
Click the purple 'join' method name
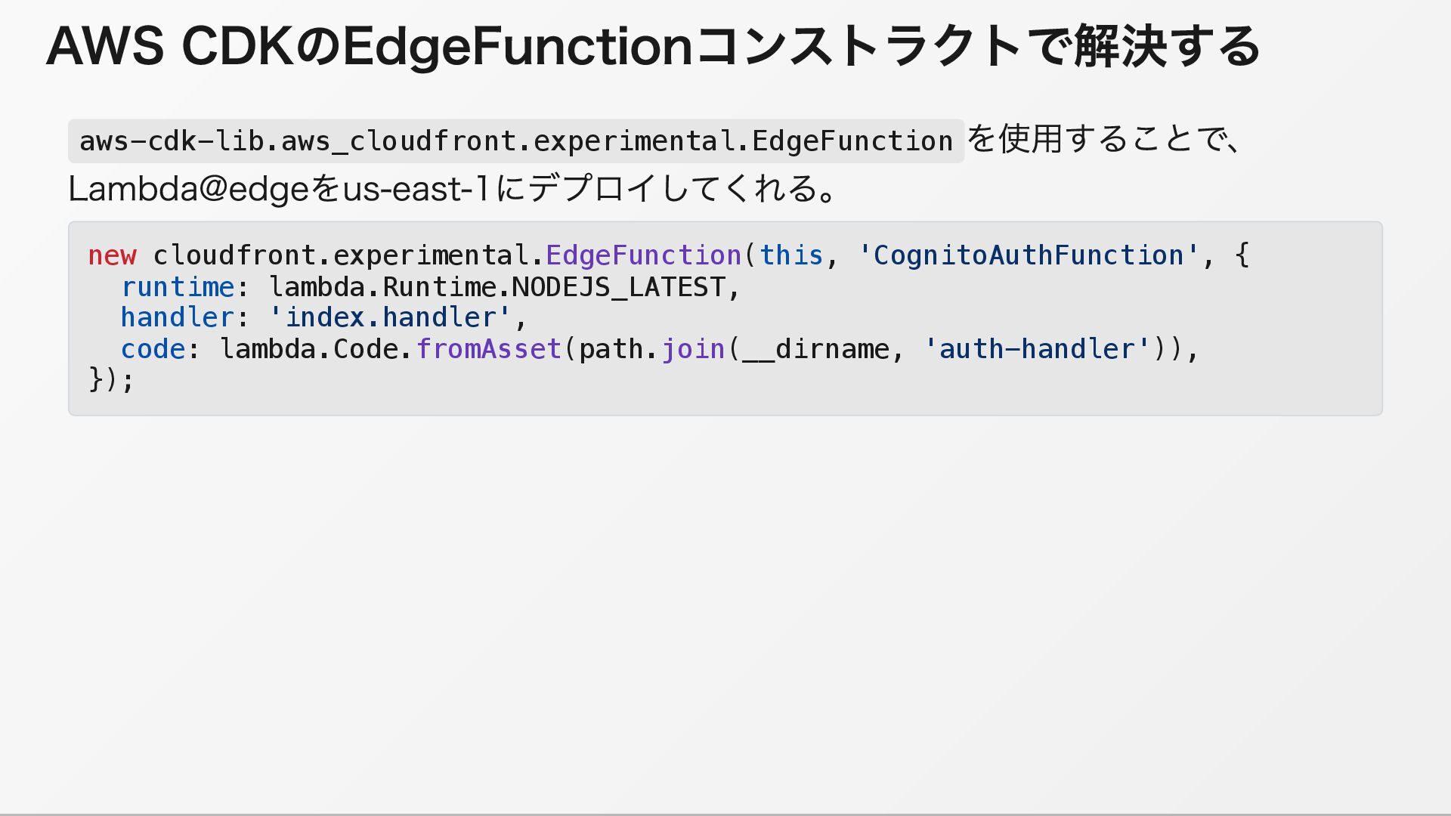693,350
